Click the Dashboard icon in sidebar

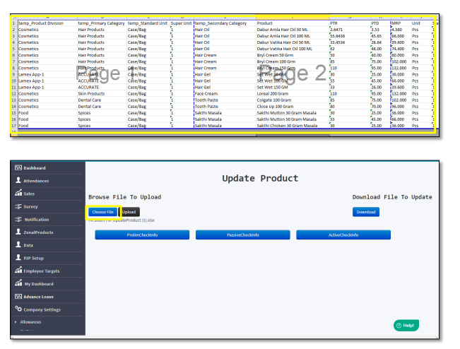click(18, 167)
